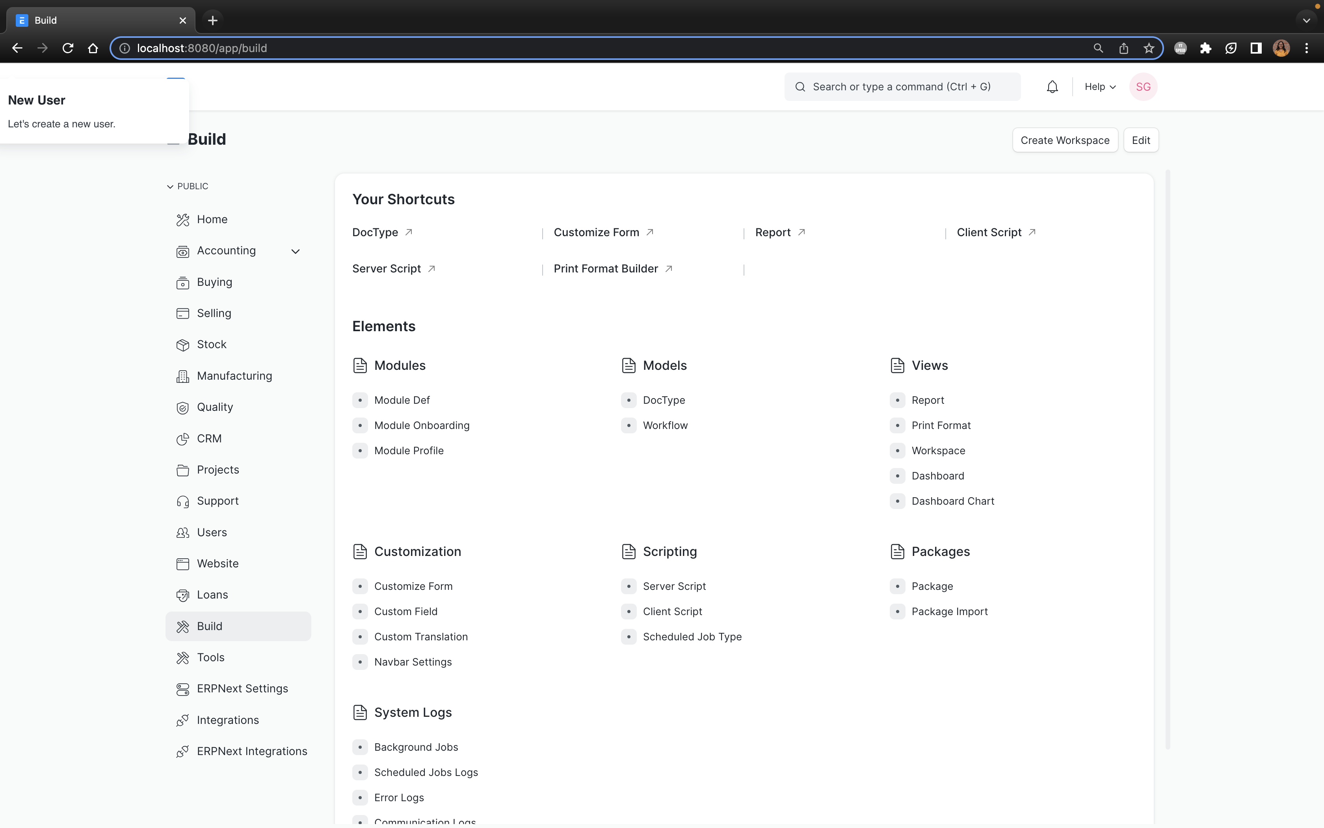
Task: Click the Build sidebar icon
Action: click(x=182, y=626)
